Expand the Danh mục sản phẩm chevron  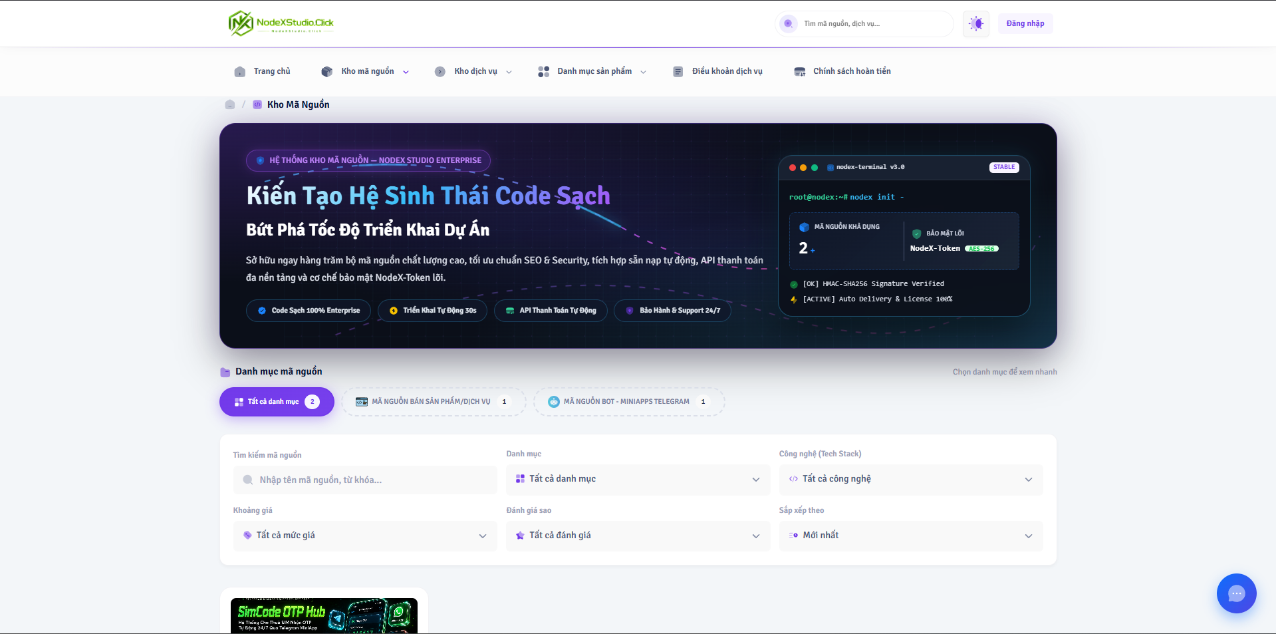point(643,72)
